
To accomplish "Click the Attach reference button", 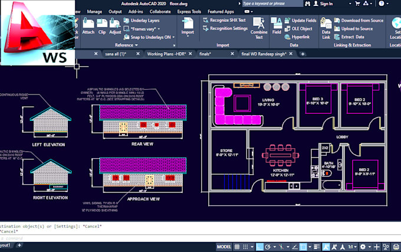I will click(x=88, y=27).
